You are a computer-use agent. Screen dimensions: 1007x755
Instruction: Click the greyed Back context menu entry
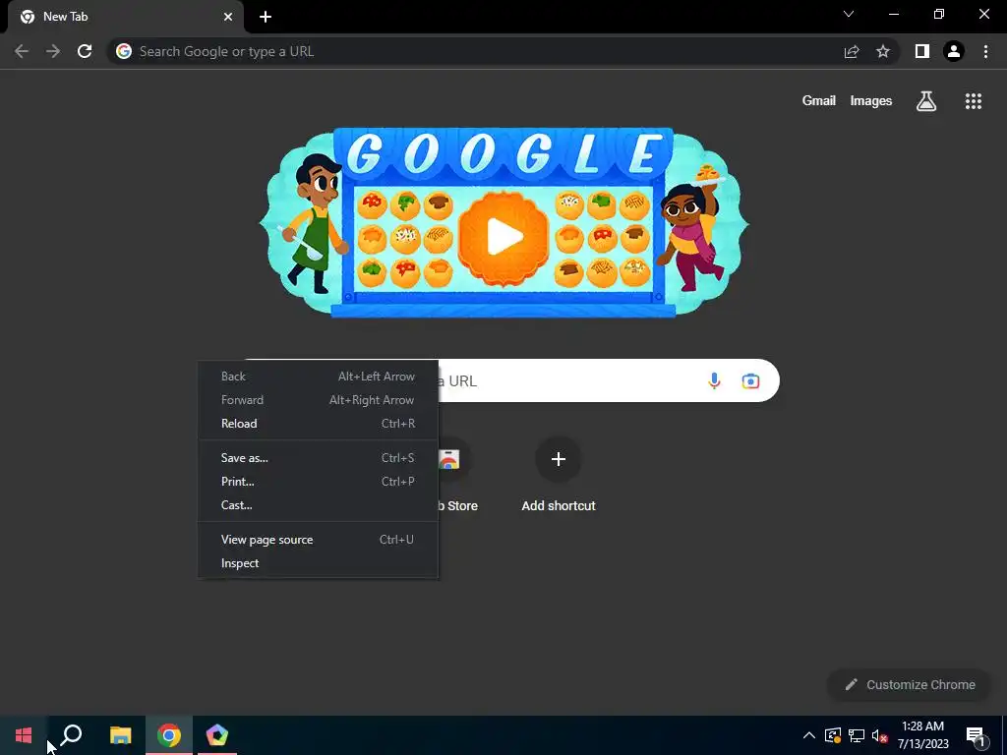(x=318, y=377)
